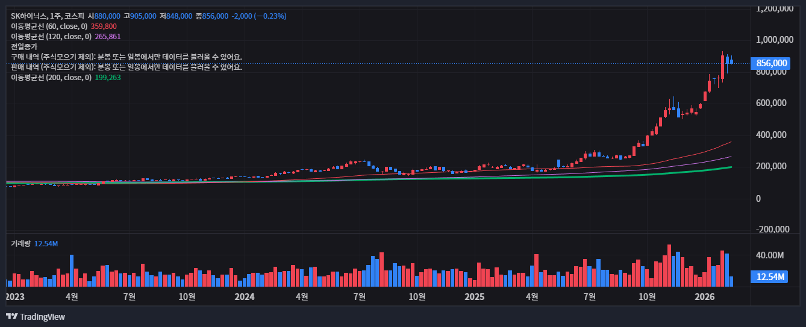Click the blue 856,000 current price tag
The width and height of the screenshot is (806, 327).
click(770, 63)
